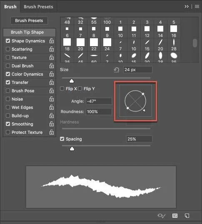
Task: Create a new brush icon
Action: 187,216
